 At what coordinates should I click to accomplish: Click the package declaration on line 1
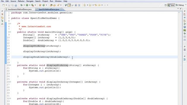pos(42,13)
